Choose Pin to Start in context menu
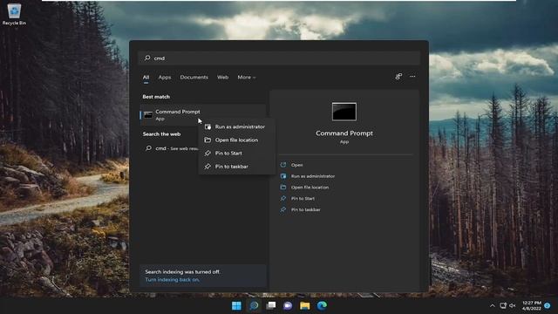 (x=237, y=154)
